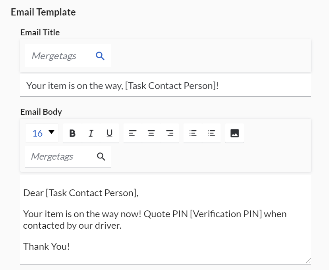This screenshot has width=329, height=270.
Task: Click the Email Template heading
Action: click(43, 12)
